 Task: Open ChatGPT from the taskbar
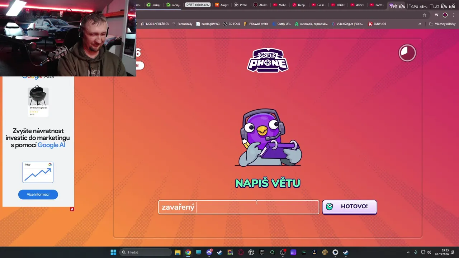click(251, 252)
